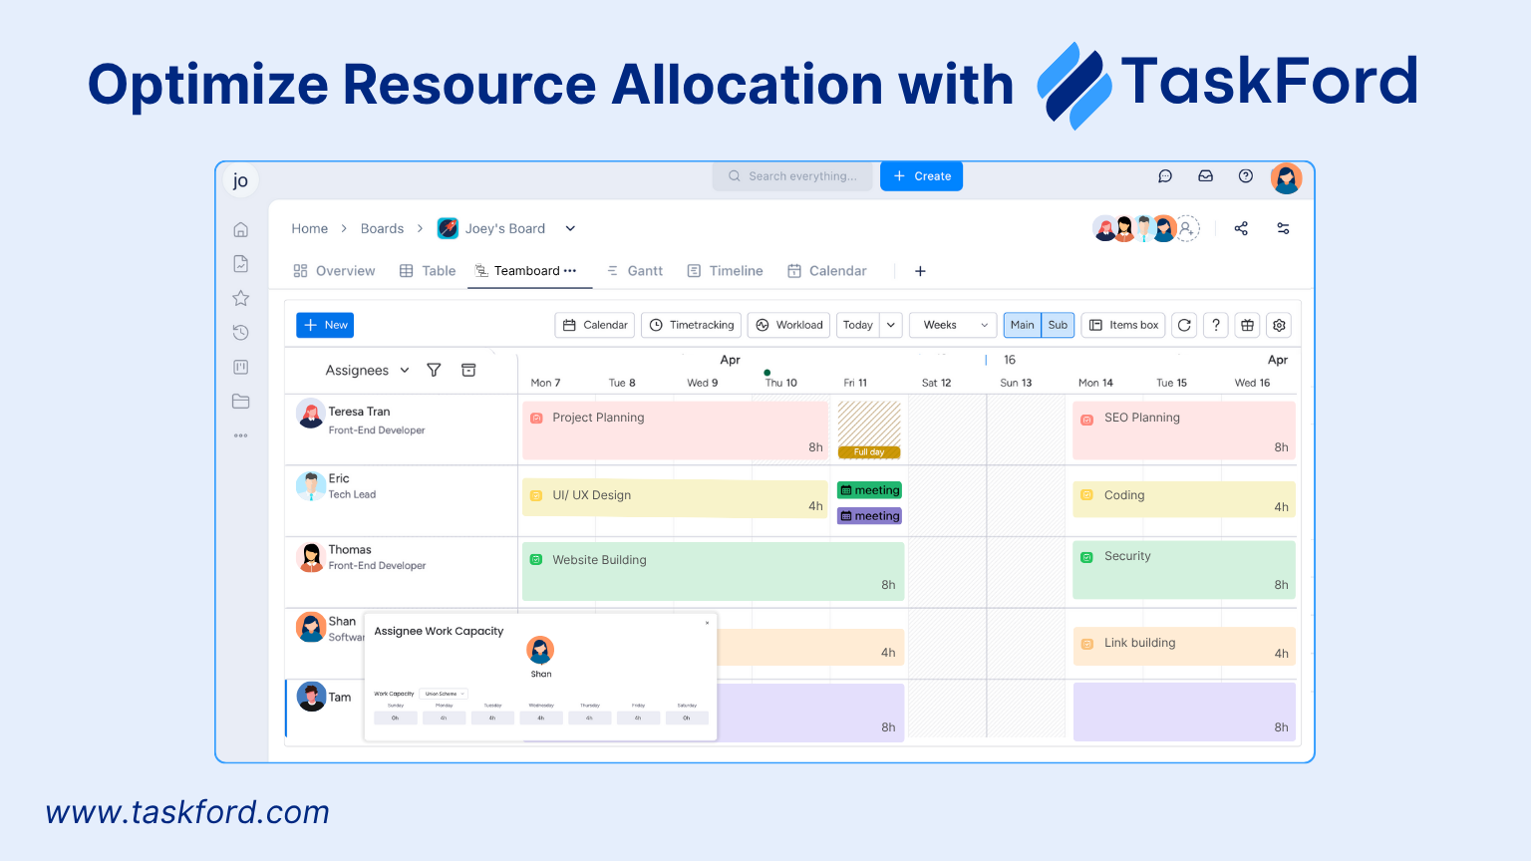Viewport: 1531px width, 861px height.
Task: Click the refresh icon in the toolbar
Action: 1184,325
